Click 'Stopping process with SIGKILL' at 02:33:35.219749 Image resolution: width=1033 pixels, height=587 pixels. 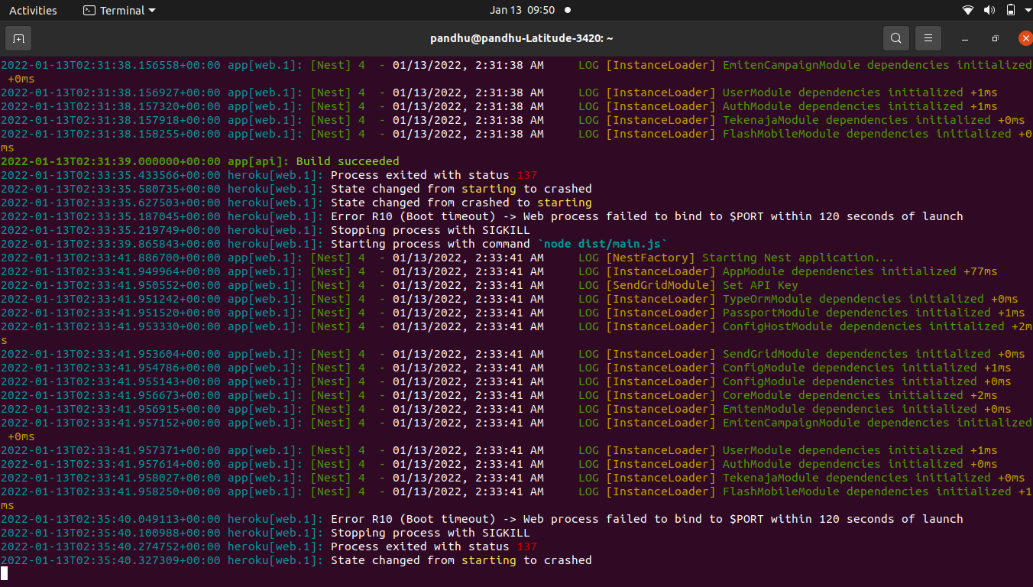[x=430, y=230]
